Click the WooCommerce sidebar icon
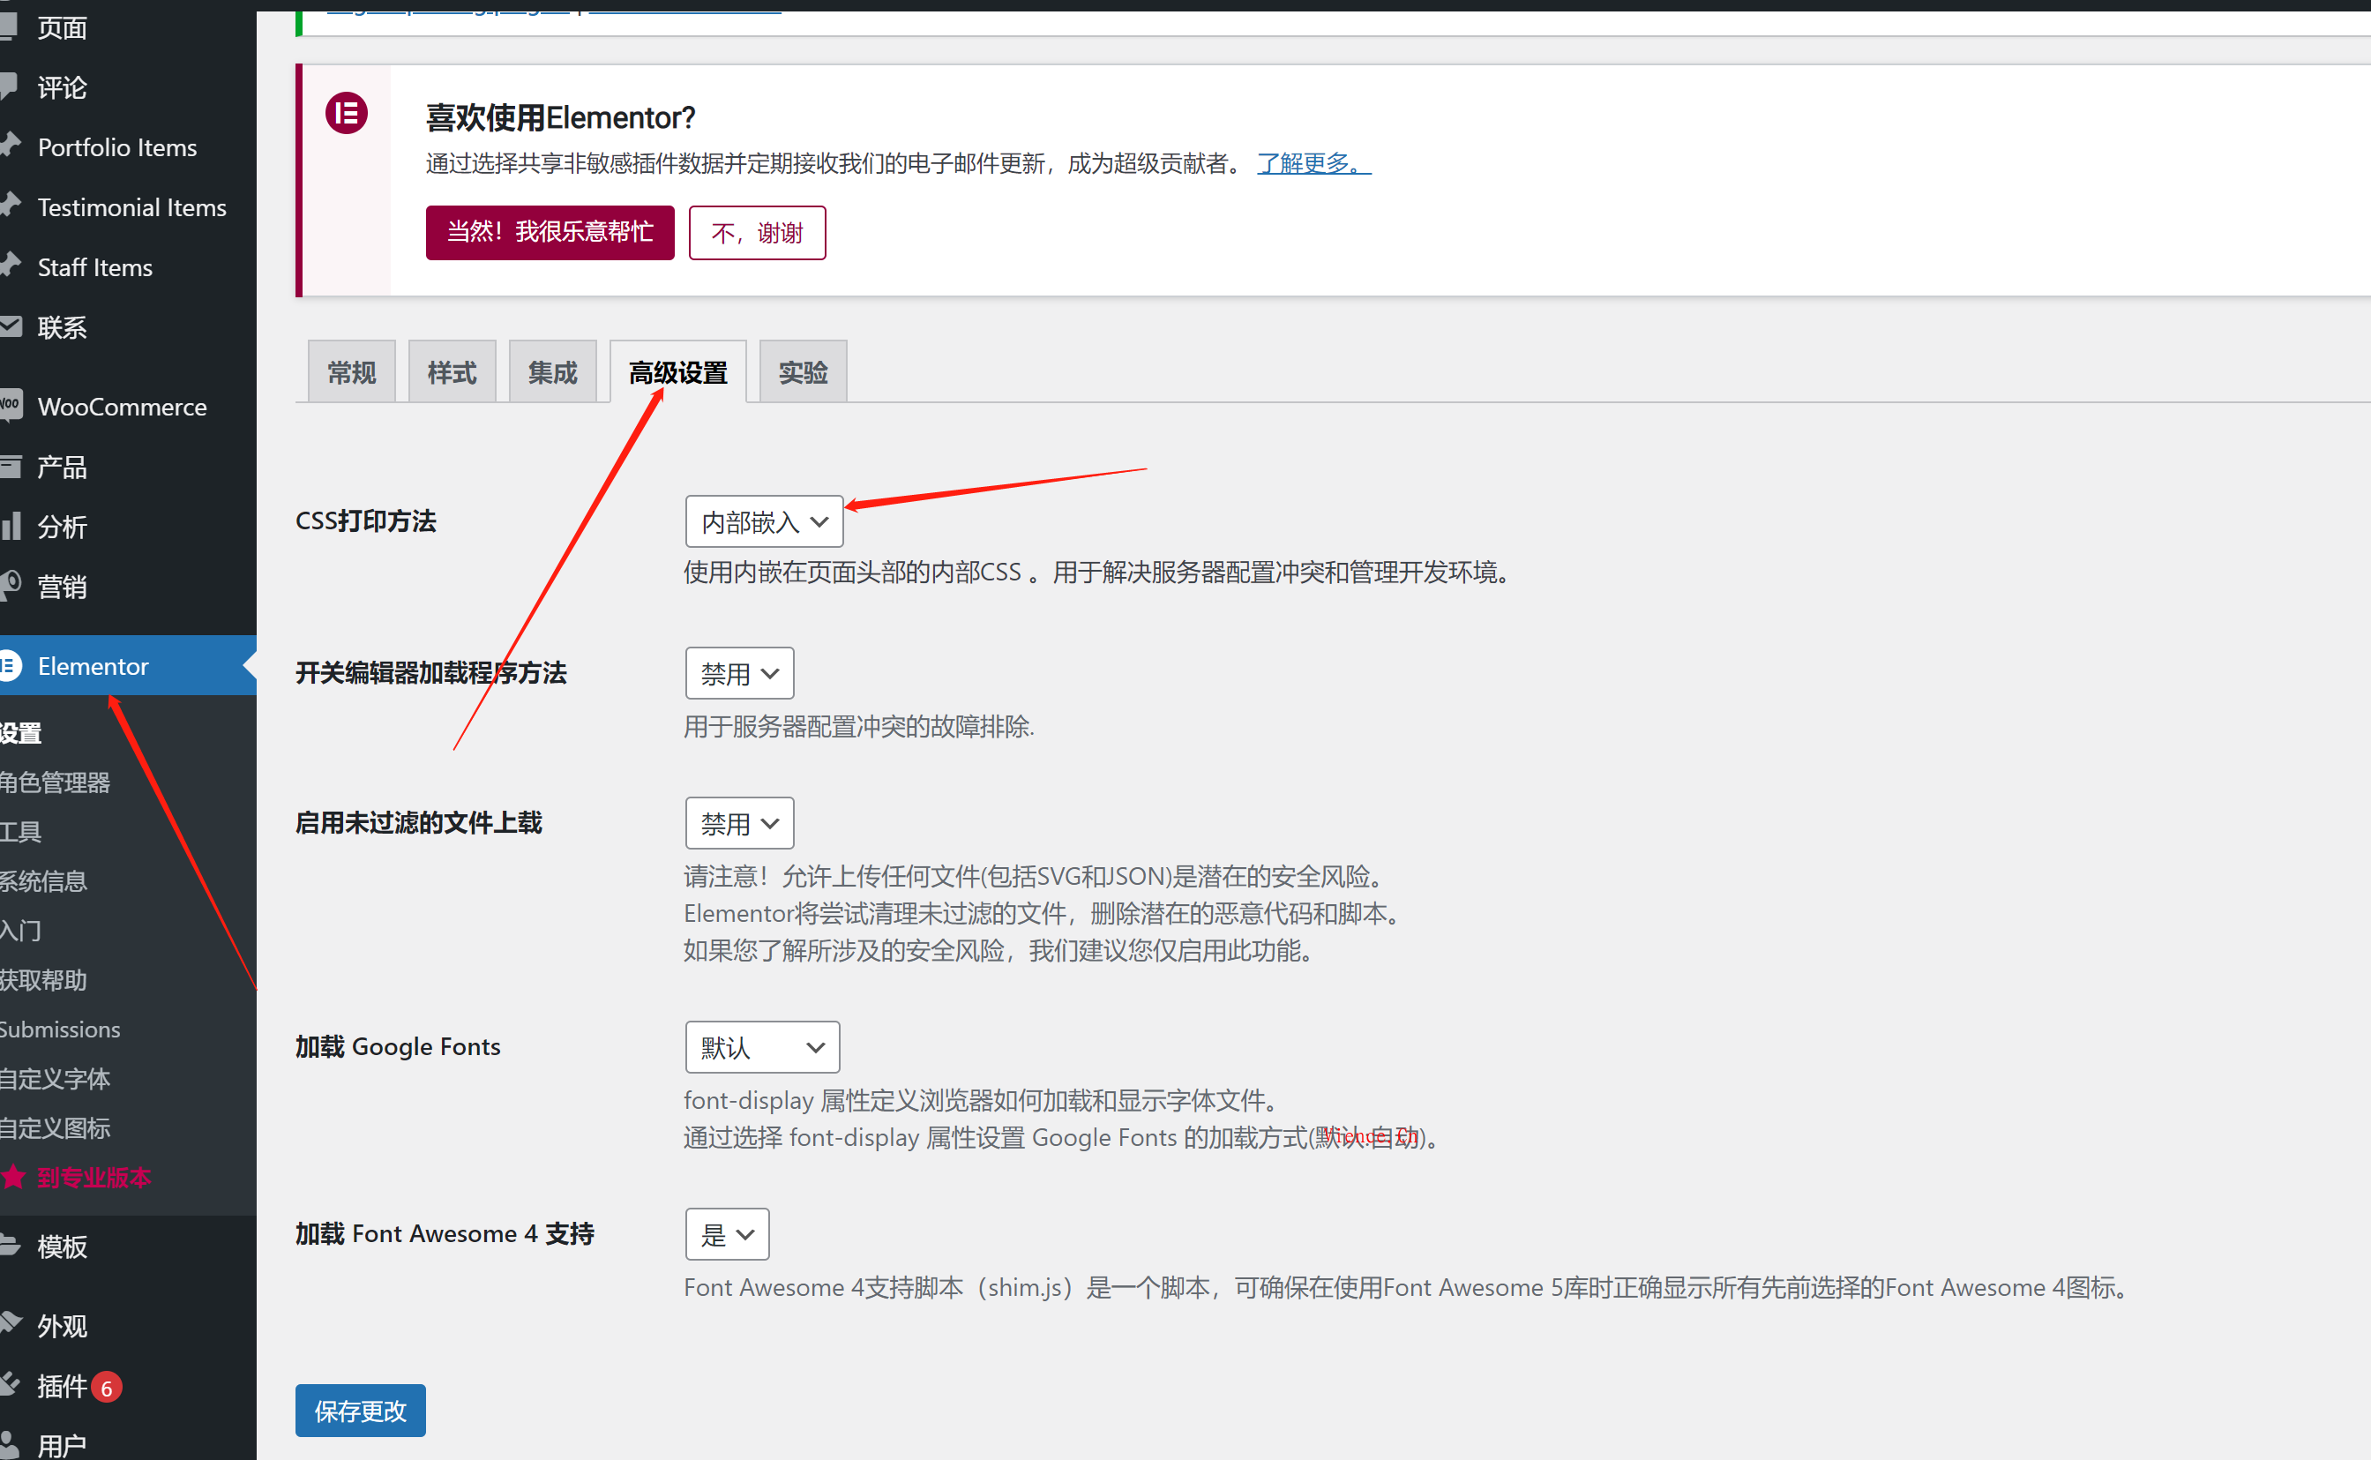 10,405
